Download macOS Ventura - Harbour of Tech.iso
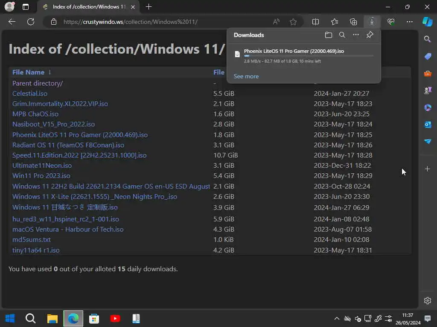Image resolution: width=437 pixels, height=327 pixels. coord(68,229)
